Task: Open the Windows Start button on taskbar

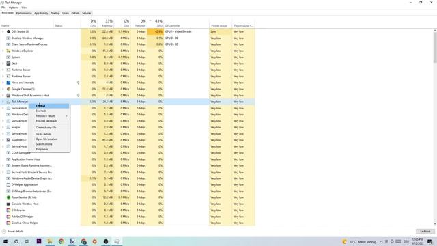Action: (5, 241)
